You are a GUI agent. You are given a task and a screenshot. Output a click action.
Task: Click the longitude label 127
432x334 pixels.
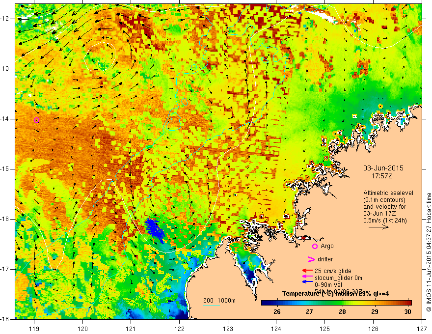tap(422, 329)
